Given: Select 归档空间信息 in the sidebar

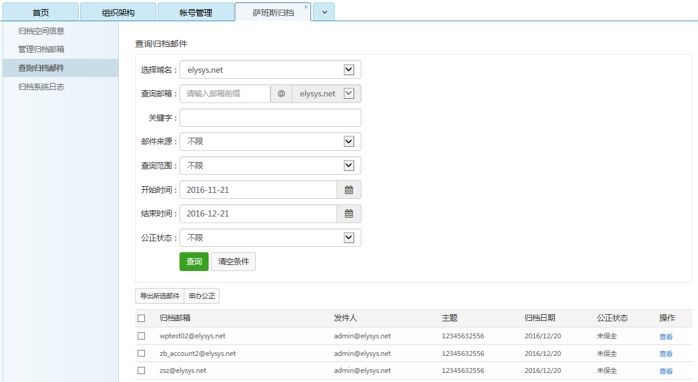Looking at the screenshot, I should click(41, 31).
